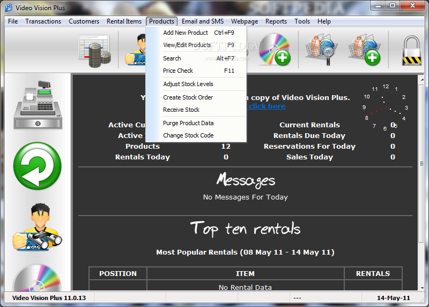Click the 'Products' statistic label
This screenshot has height=307, width=429.
143,146
